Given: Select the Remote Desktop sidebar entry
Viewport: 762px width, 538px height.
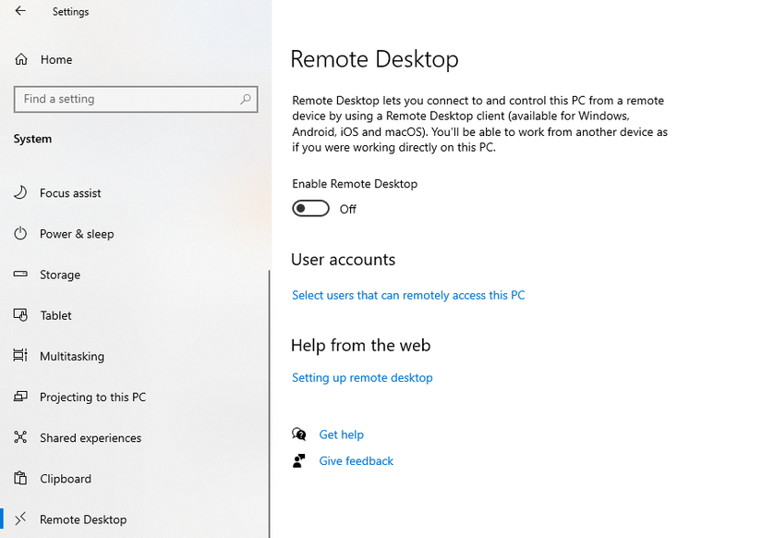Looking at the screenshot, I should [83, 519].
